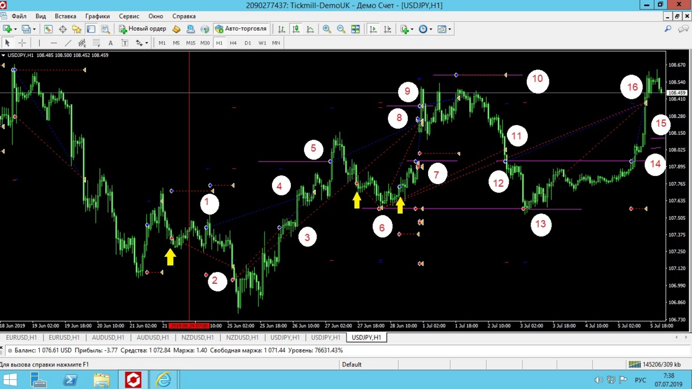Select the equidistant channel tool
The image size is (692, 389).
click(x=82, y=43)
